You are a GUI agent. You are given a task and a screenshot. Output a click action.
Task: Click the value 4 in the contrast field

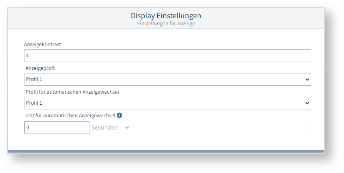[x=28, y=56]
